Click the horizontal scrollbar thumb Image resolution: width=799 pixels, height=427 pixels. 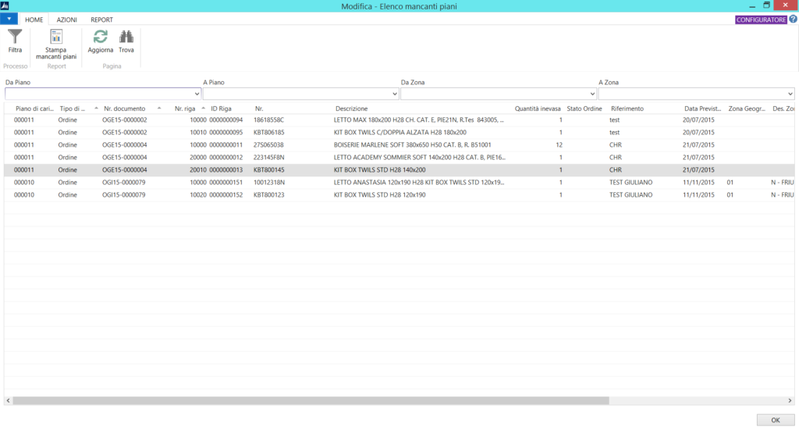point(311,400)
